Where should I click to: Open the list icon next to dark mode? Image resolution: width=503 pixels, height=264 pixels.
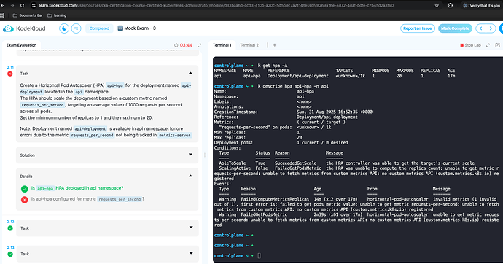[x=76, y=28]
